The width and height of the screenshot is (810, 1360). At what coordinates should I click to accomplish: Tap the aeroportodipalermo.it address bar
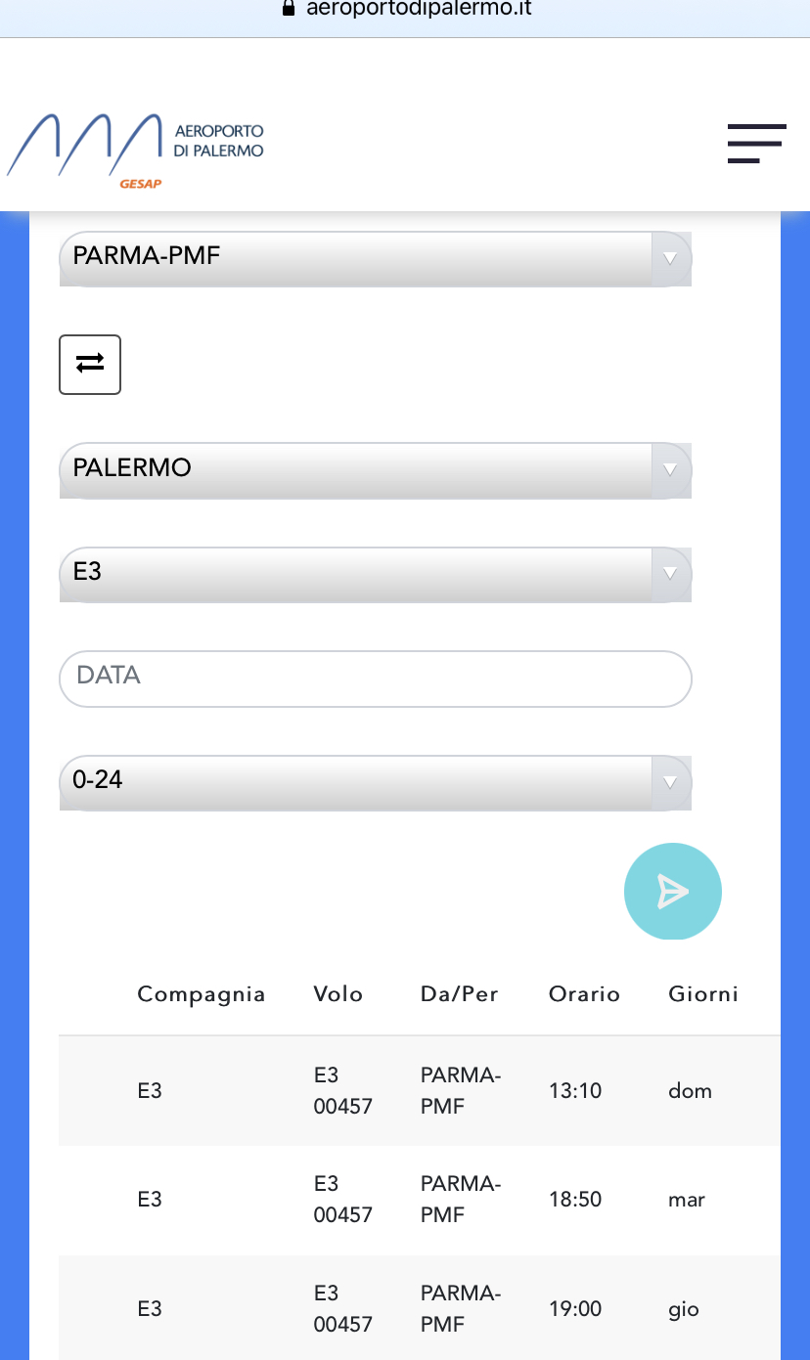coord(419,10)
